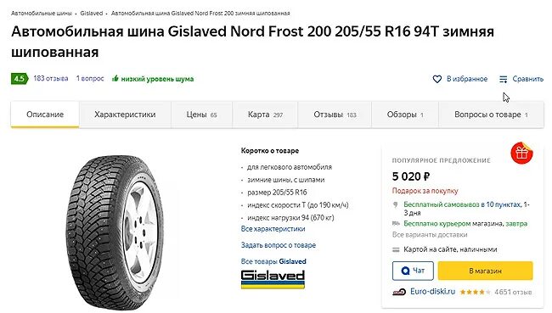552x313 pixels.
Task: Click the Gislaved brand logo
Action: (273, 279)
